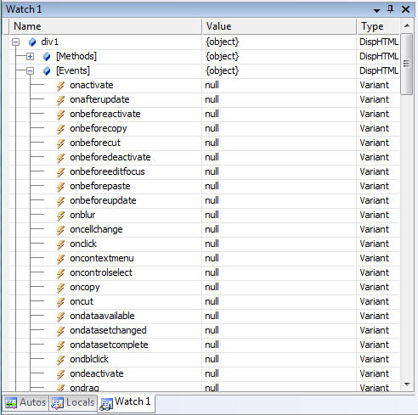
Task: Toggle the auto-hide pin icon of Watch 1
Action: pos(390,9)
